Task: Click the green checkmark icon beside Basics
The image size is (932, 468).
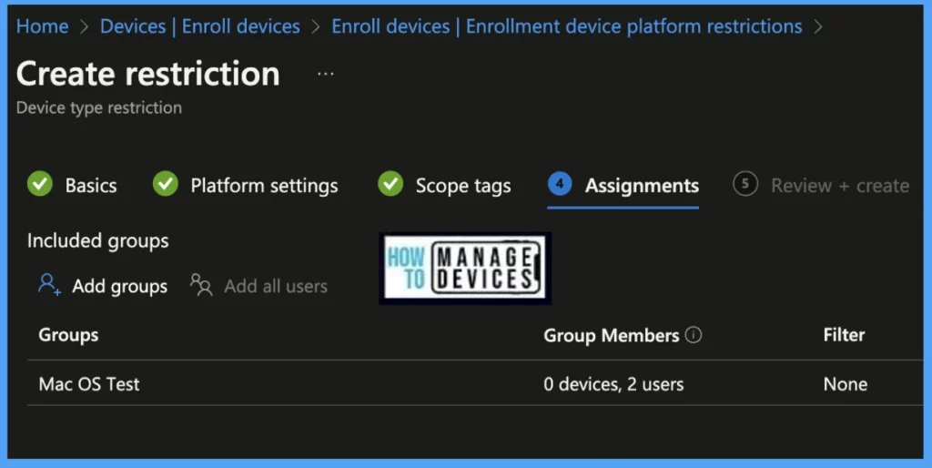Action: (40, 184)
